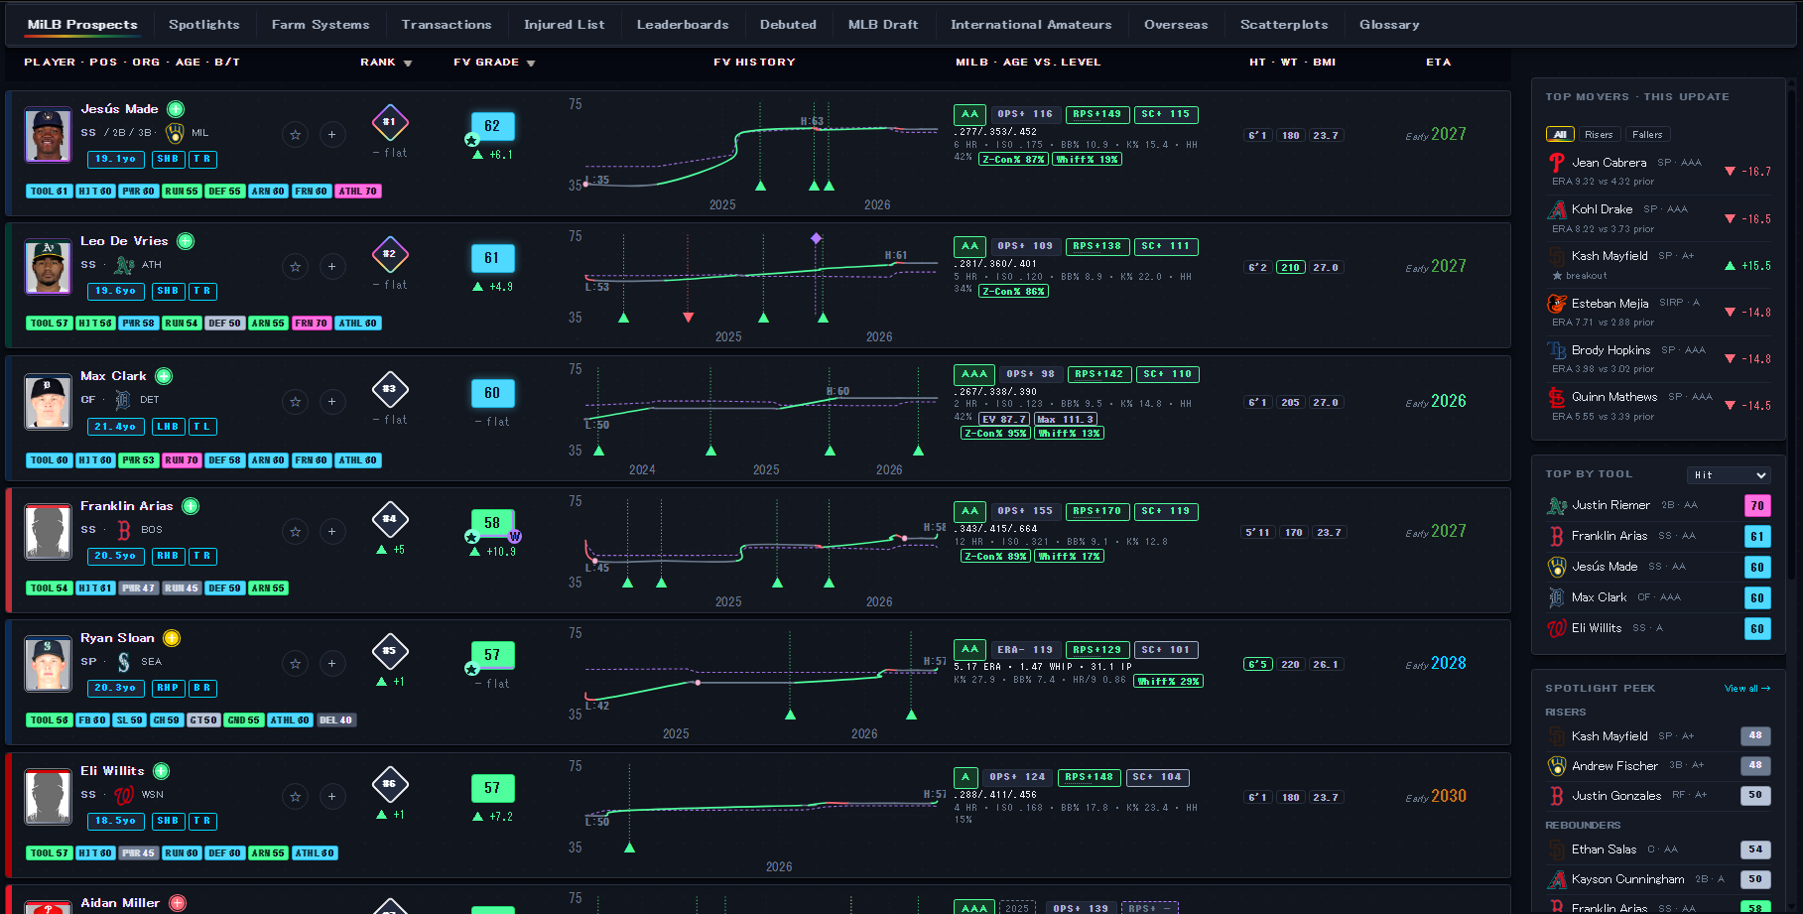Screen dimensions: 1803x914
Task: Click the plus icon for Leo De Vries
Action: [331, 266]
